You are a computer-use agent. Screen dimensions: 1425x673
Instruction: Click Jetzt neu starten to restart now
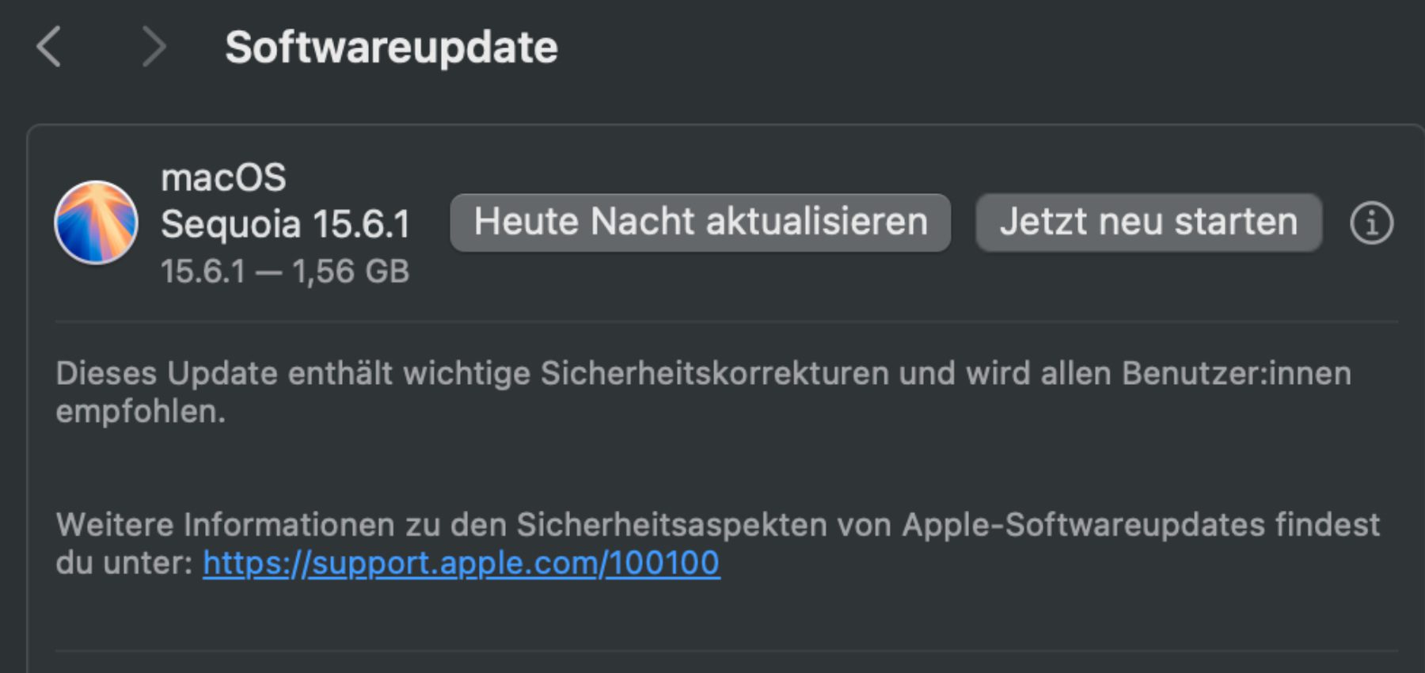pos(1148,222)
